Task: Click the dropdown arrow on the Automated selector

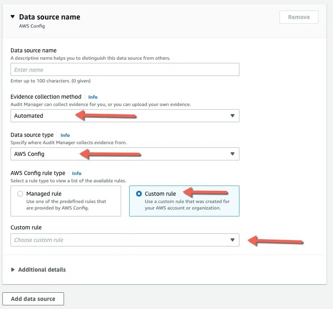Action: (x=233, y=116)
